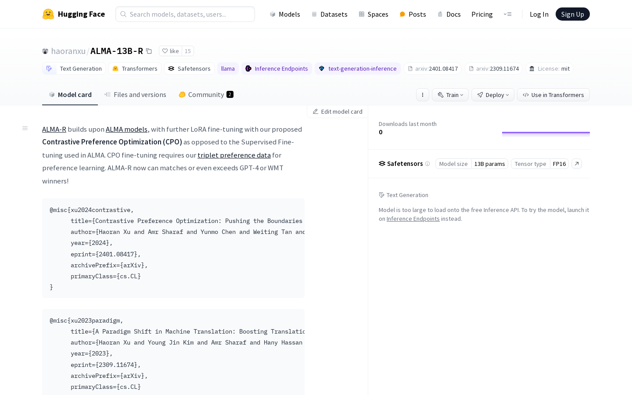Click the 13B params value
Viewport: 632px width, 395px height.
pyautogui.click(x=490, y=164)
